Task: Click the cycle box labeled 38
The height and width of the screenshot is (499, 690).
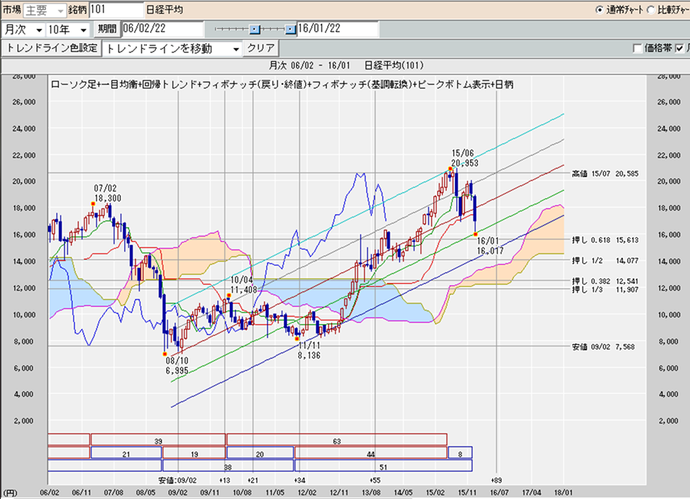Action: 228,465
